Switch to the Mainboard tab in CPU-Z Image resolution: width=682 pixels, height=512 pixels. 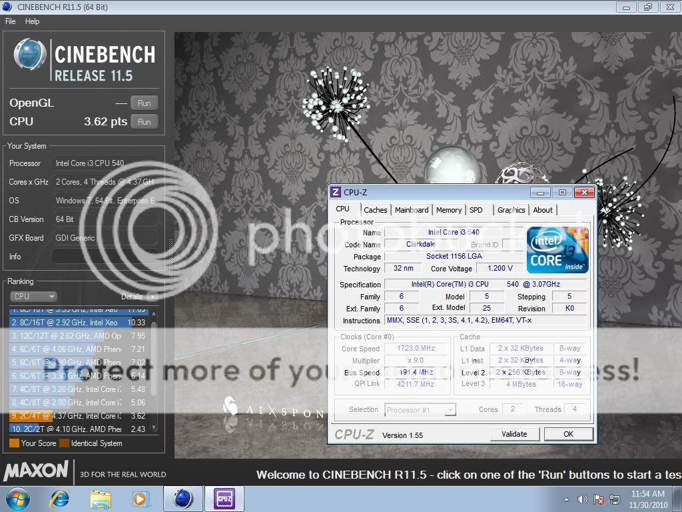click(x=412, y=210)
